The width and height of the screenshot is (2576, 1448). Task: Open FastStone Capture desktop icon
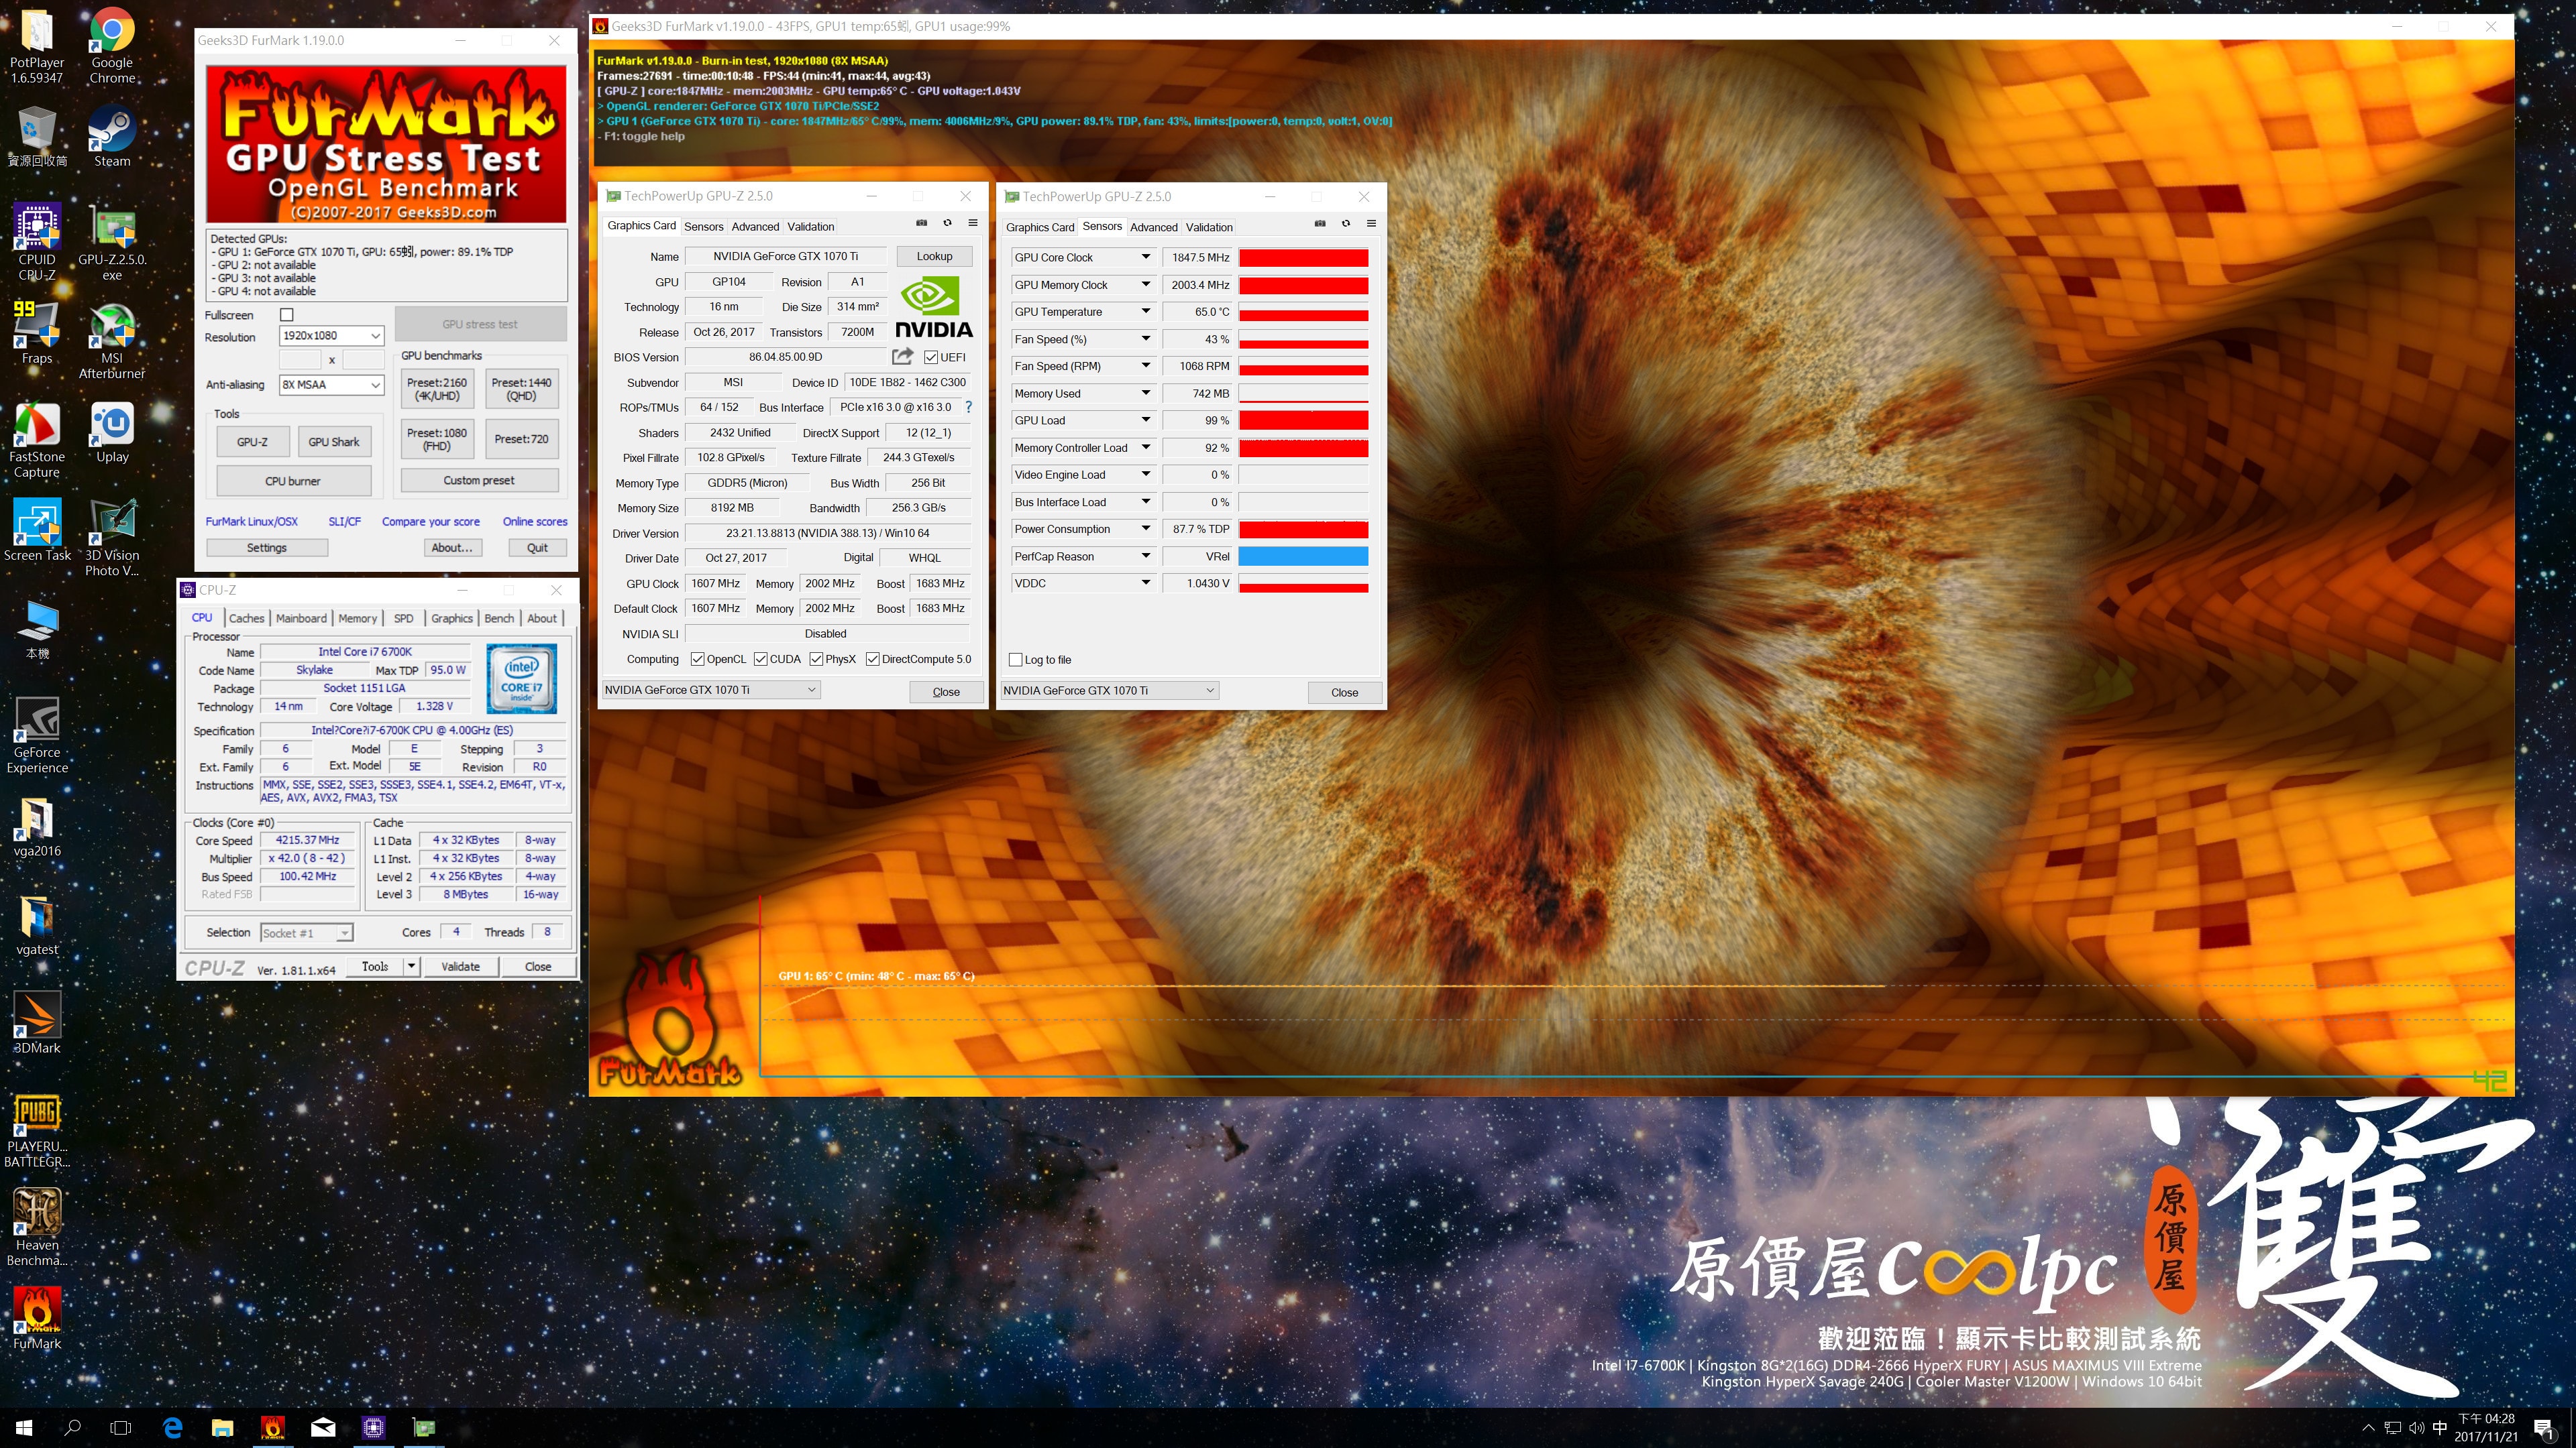click(37, 438)
